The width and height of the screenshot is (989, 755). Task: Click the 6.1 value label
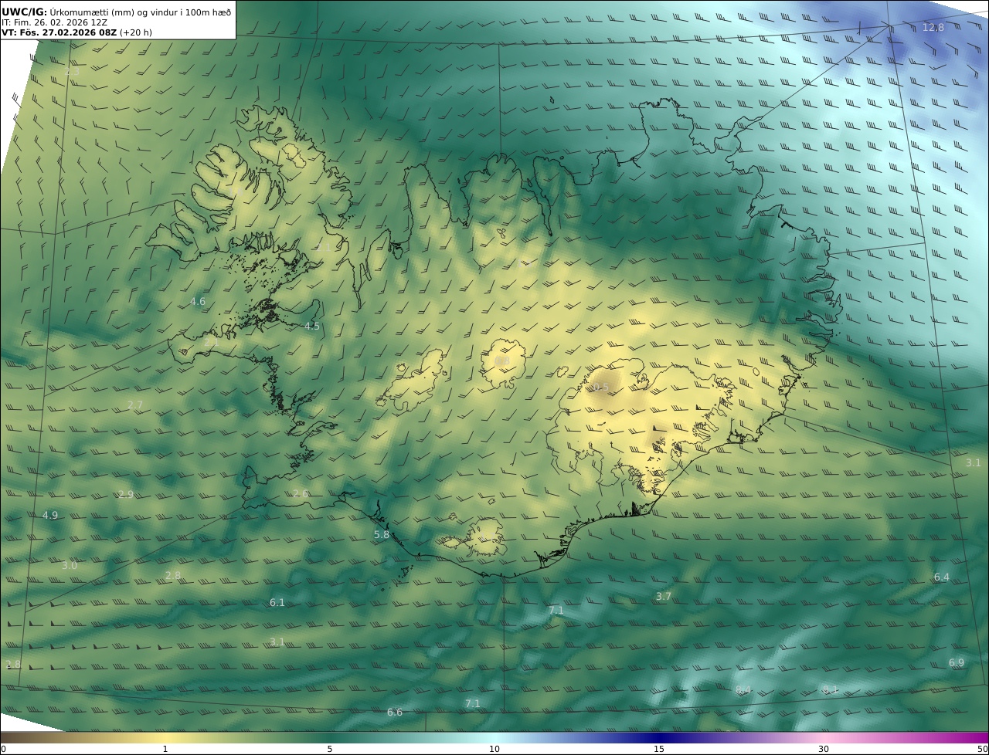pyautogui.click(x=277, y=602)
